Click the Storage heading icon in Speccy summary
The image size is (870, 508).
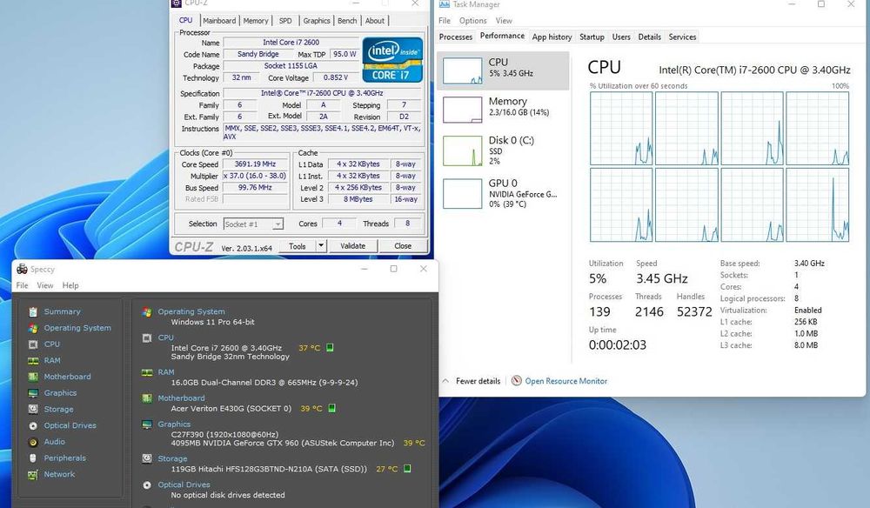coord(147,458)
